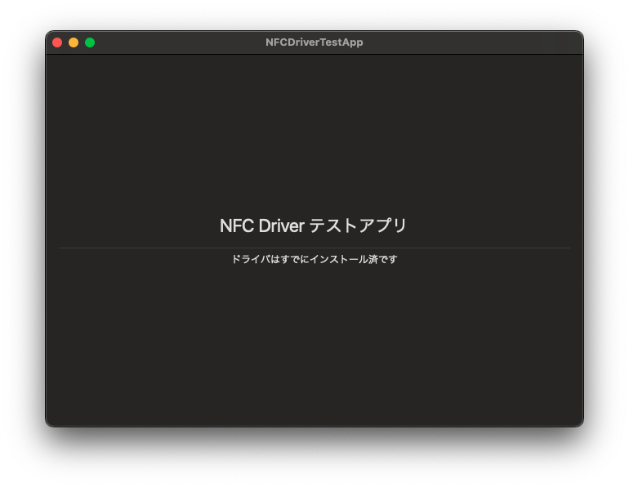This screenshot has width=629, height=487.
Task: Click the horizontal divider line below the heading
Action: [314, 248]
